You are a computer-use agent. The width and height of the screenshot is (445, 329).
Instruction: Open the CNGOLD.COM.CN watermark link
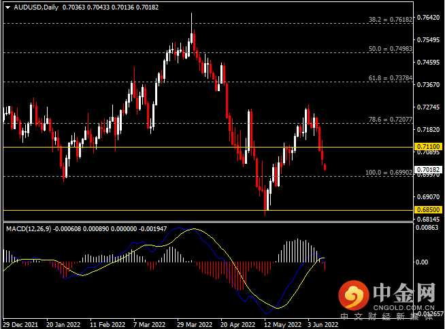click(x=403, y=308)
